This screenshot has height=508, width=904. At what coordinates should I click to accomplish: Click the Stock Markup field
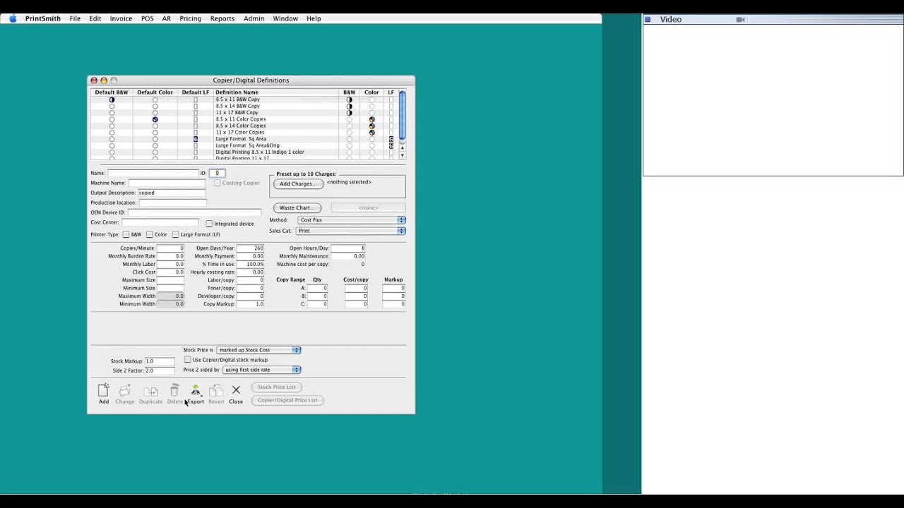pos(160,361)
